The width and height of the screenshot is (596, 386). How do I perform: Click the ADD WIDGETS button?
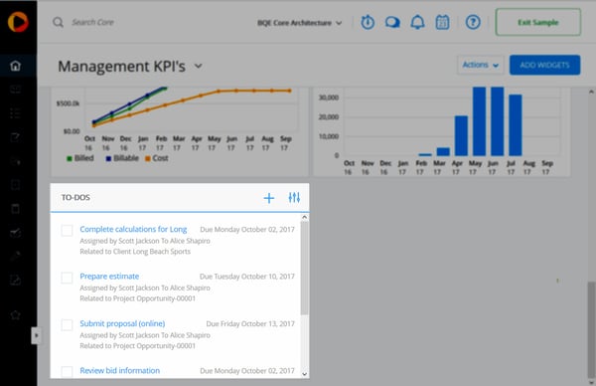(x=544, y=65)
